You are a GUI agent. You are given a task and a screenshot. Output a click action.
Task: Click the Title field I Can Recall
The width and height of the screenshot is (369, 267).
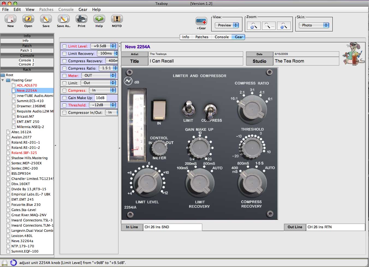pos(196,61)
